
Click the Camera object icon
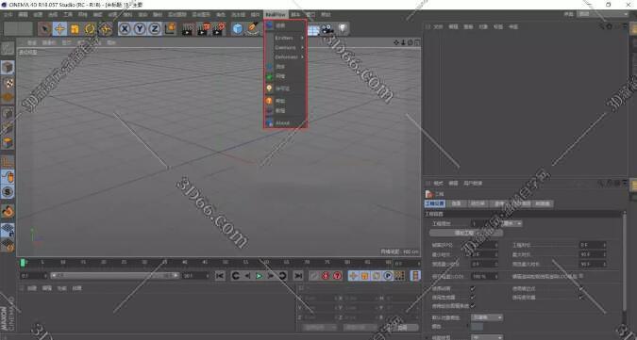pos(327,29)
